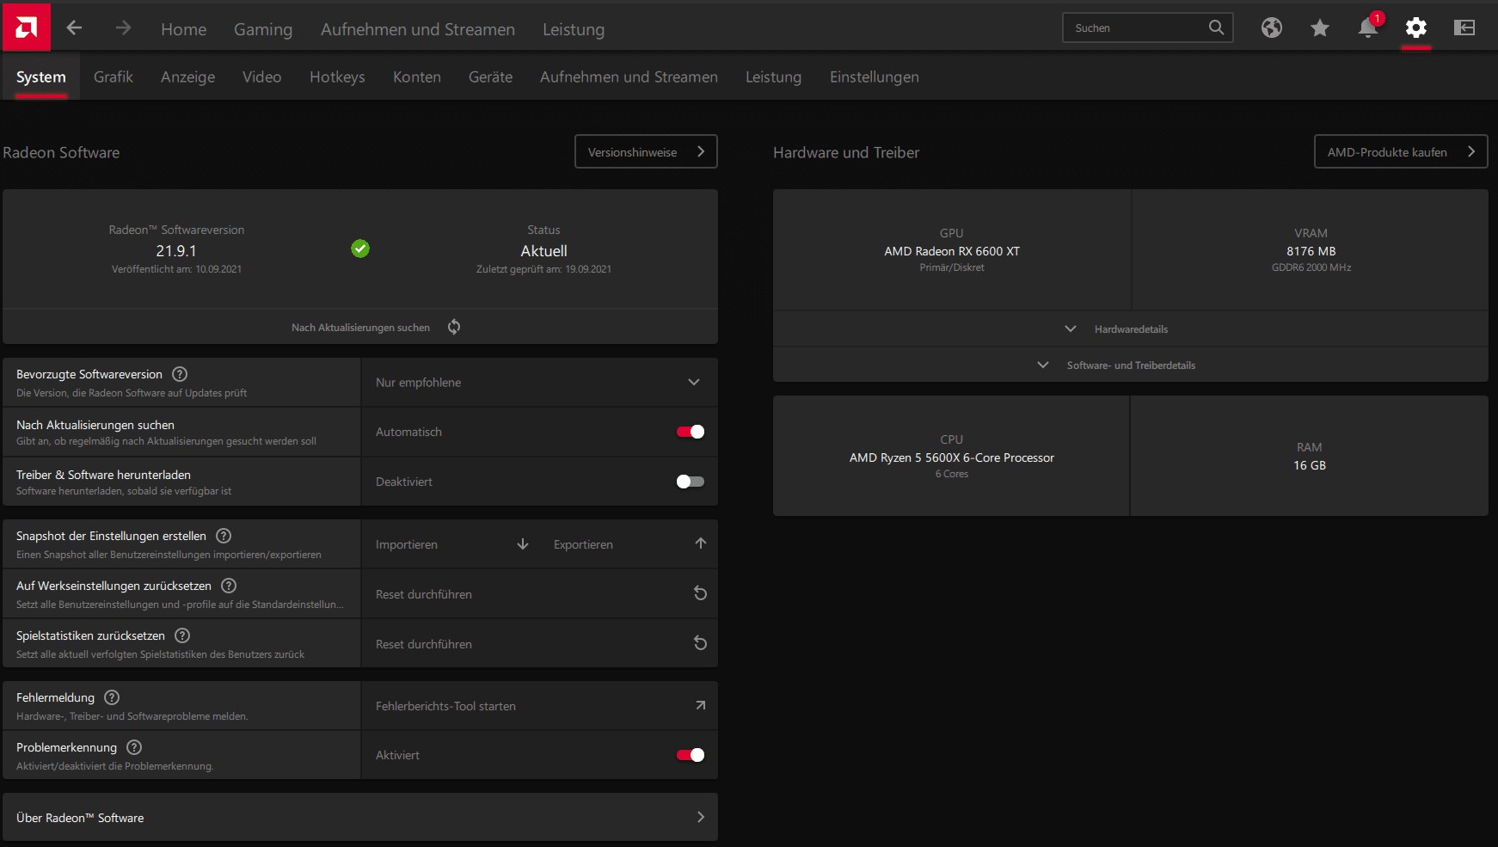This screenshot has height=847, width=1498.
Task: Click the AMD logo icon
Action: tap(27, 28)
